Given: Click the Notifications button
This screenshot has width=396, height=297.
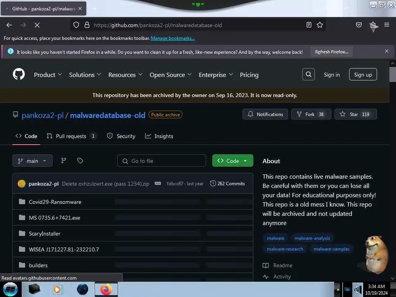Looking at the screenshot, I should [265, 114].
